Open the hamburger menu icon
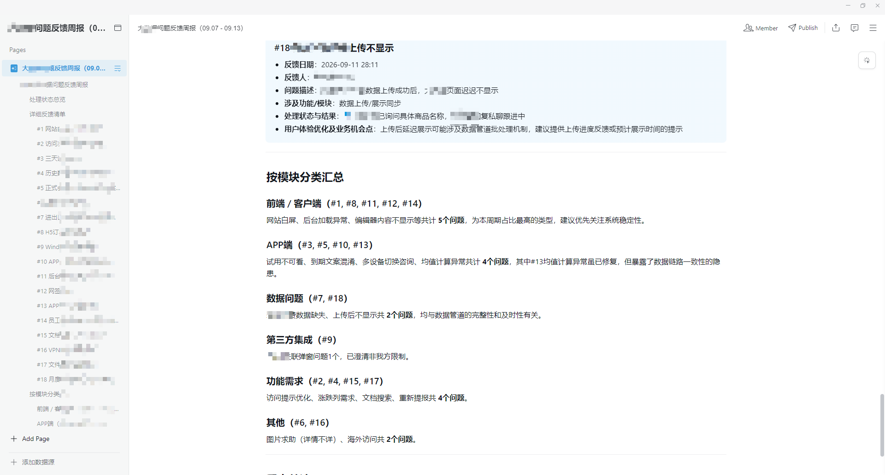Screen dimensions: 885x475 coord(873,28)
